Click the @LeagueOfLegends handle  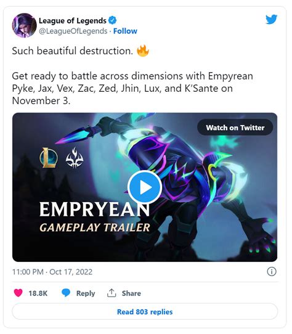pos(73,31)
